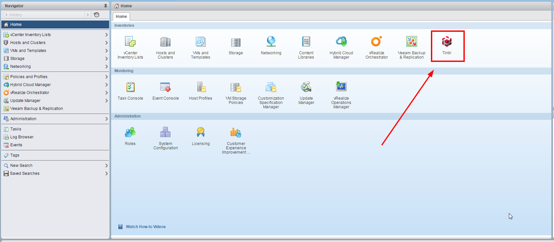Expand Saved Searches chevron
Viewport: 554px width, 242px height.
coord(106,173)
